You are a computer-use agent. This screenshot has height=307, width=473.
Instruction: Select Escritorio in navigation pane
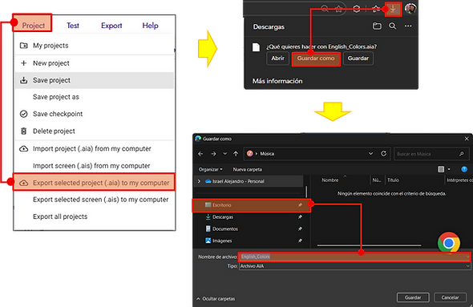click(x=252, y=205)
